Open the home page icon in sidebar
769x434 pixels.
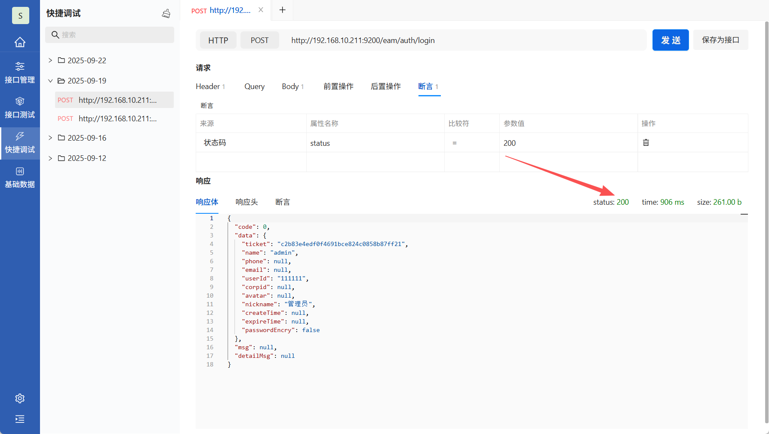click(20, 42)
